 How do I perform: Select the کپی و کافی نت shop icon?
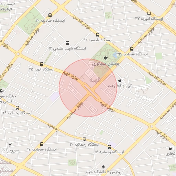pos(120,81)
